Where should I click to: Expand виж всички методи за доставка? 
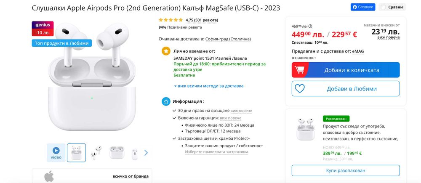208,86
